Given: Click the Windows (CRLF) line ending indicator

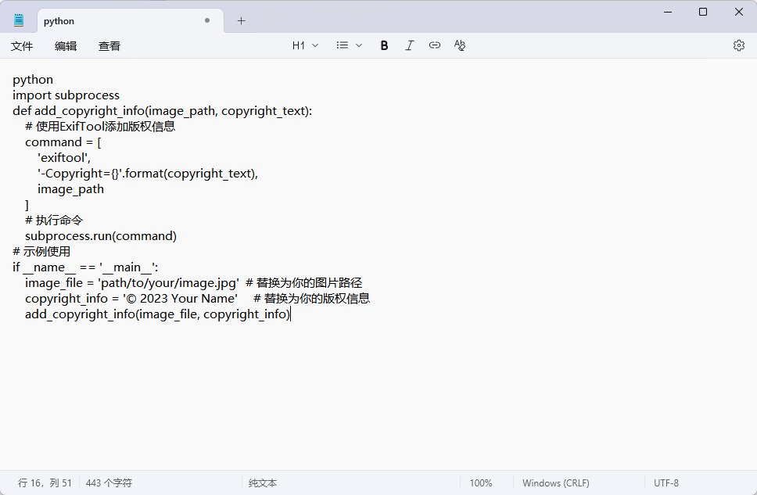Looking at the screenshot, I should point(555,483).
